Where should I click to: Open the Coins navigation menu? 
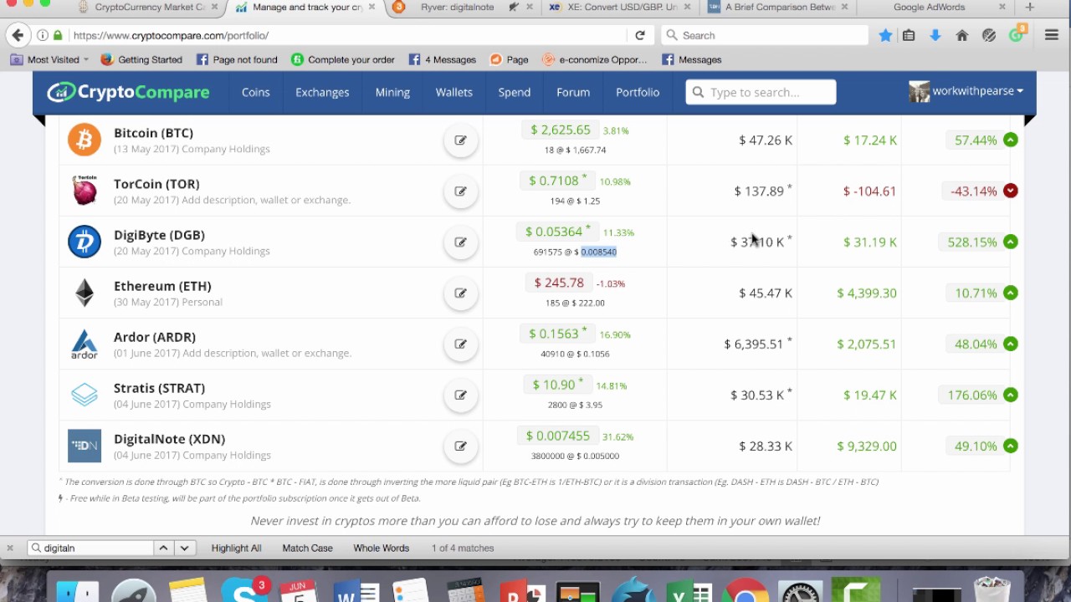pos(256,92)
